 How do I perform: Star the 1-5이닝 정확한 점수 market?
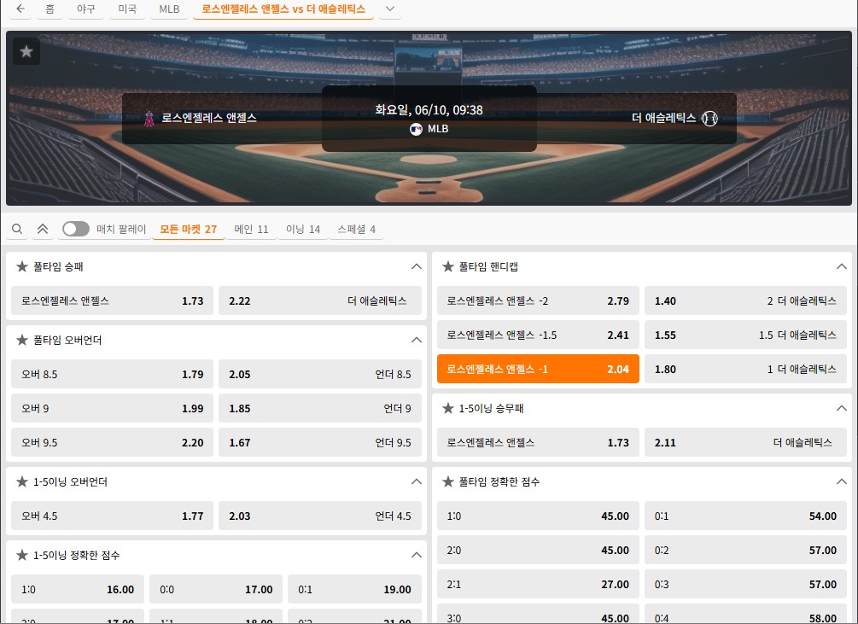pyautogui.click(x=22, y=555)
